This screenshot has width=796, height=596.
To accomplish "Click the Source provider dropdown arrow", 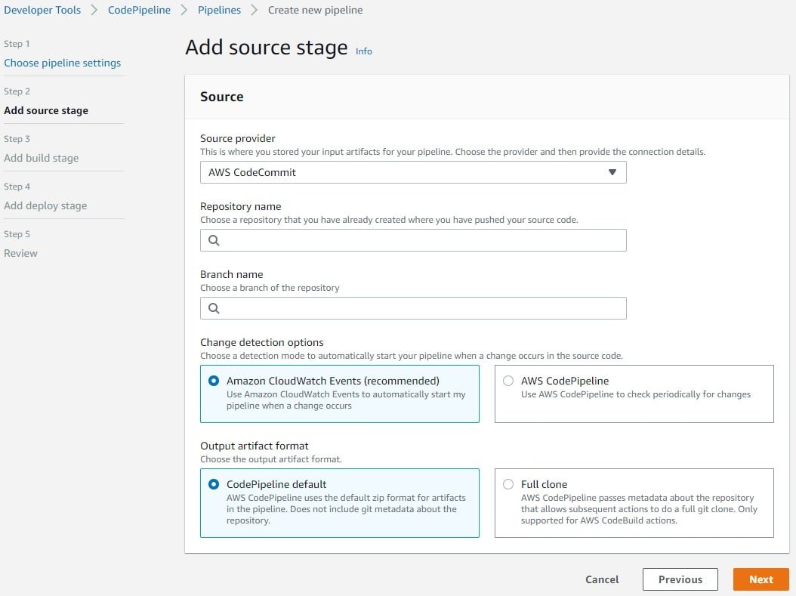I will click(612, 172).
